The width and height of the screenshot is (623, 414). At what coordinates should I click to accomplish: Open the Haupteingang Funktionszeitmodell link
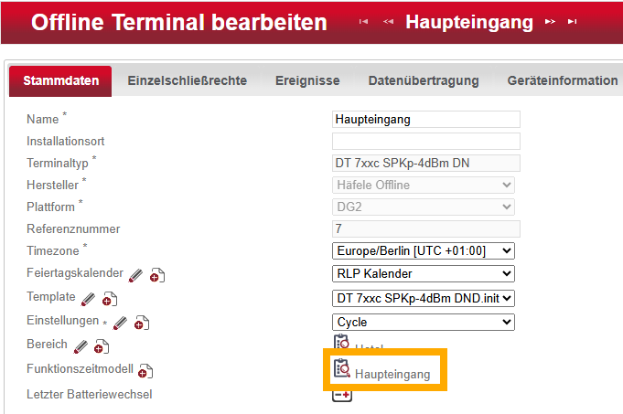392,374
